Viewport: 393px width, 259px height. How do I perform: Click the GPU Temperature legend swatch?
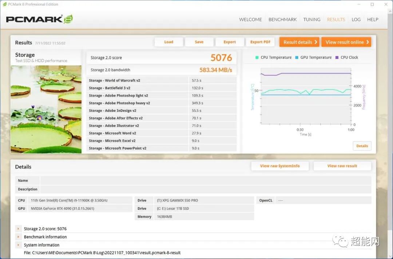[297, 57]
